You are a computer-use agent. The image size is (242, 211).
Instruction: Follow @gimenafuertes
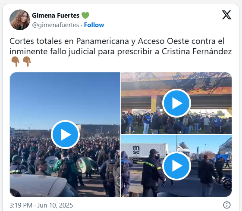94,25
